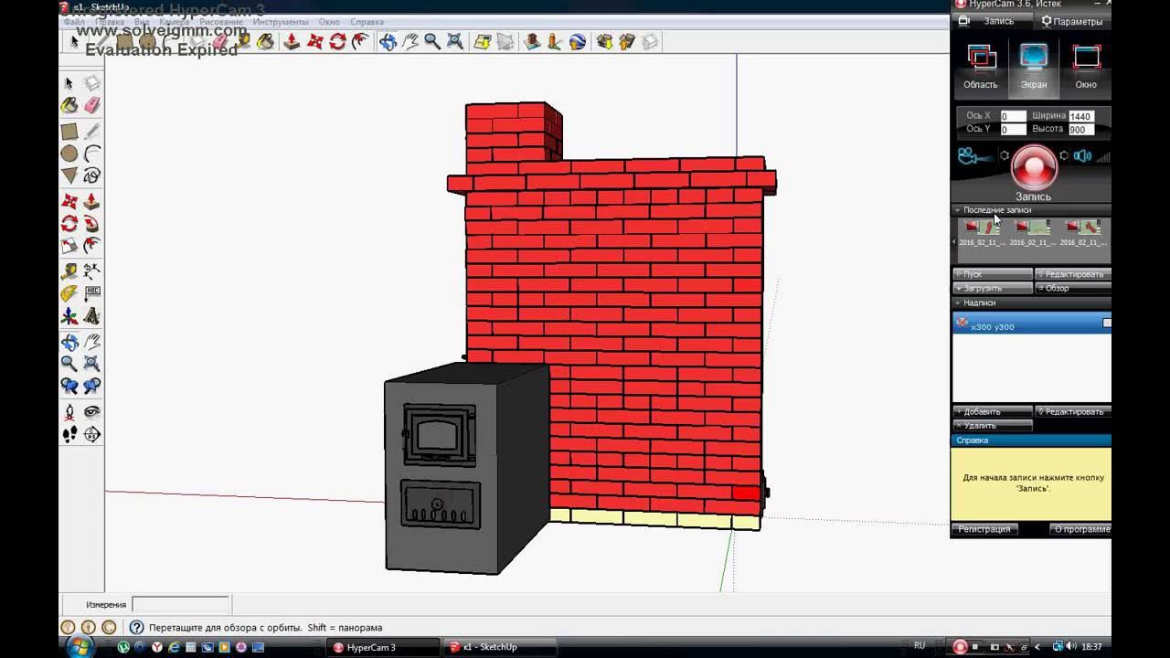Toggle the speaker sound recording icon
Screen dimensions: 1170x658
[1083, 156]
